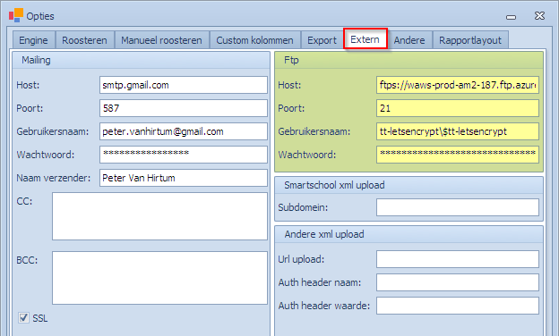The image size is (559, 336).
Task: Go to the Custom kolommen tab
Action: pos(255,40)
